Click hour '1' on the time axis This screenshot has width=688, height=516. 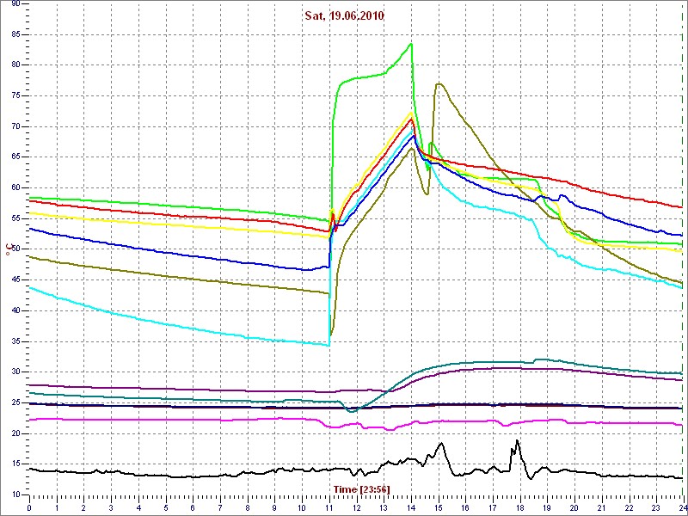point(57,507)
